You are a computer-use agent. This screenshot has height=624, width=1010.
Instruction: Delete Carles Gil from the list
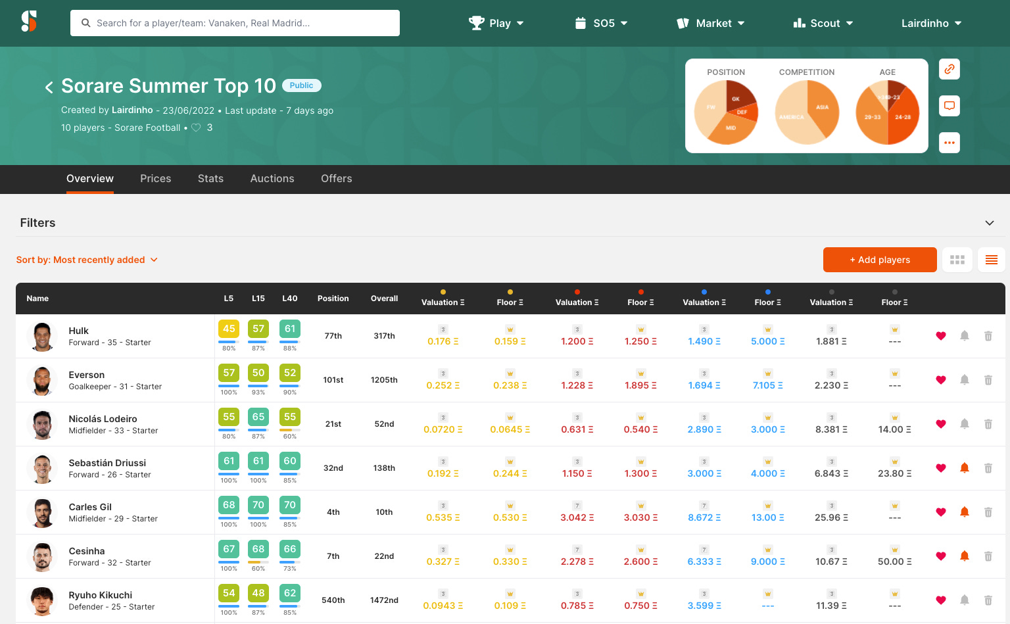pos(988,512)
